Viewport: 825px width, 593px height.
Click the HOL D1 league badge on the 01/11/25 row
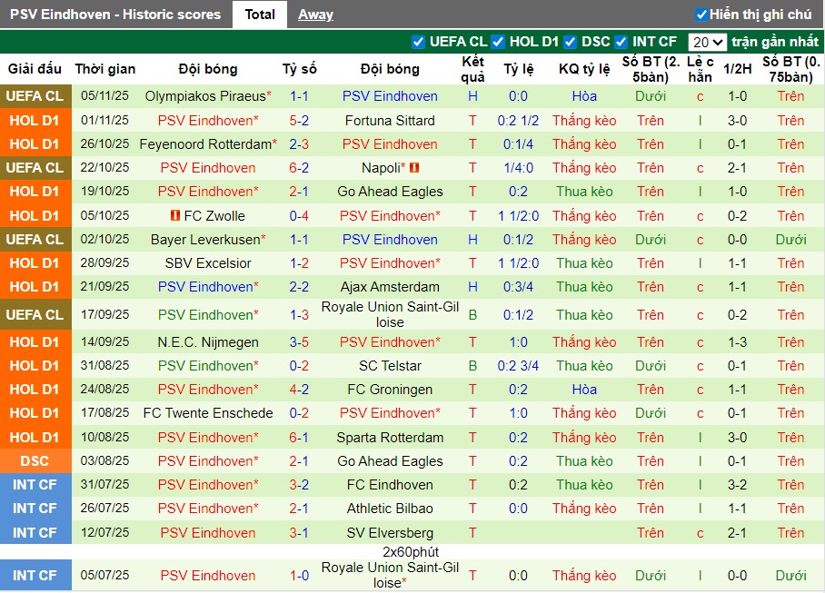(35, 121)
